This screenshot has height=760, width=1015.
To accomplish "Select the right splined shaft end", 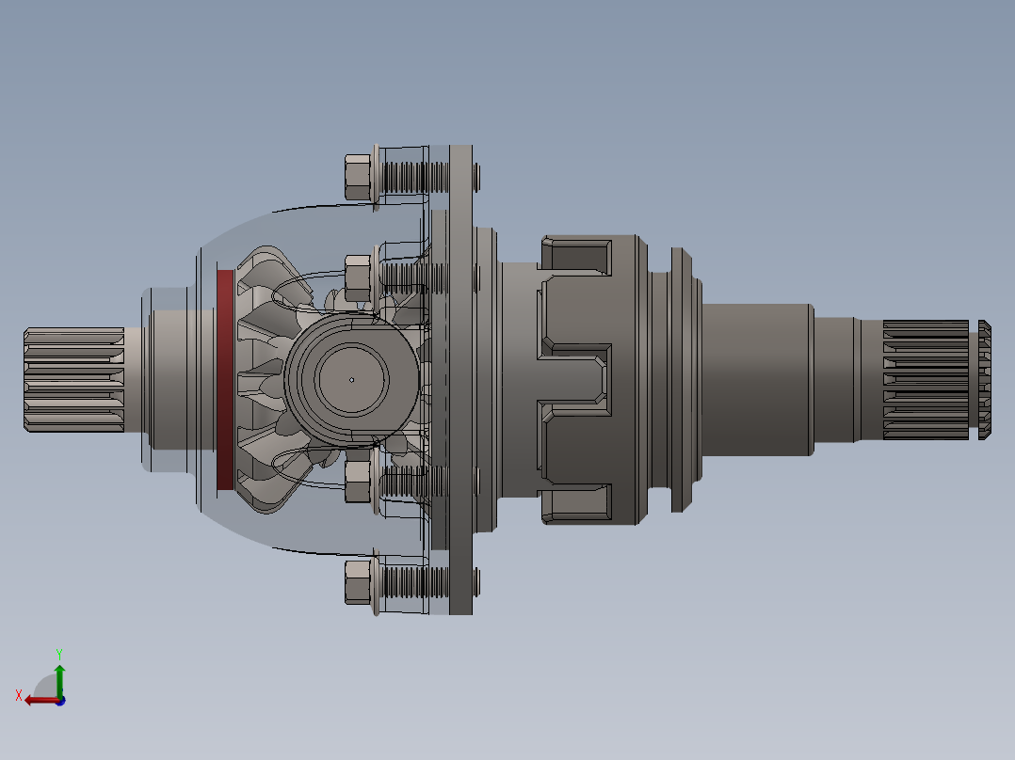I will [936, 380].
